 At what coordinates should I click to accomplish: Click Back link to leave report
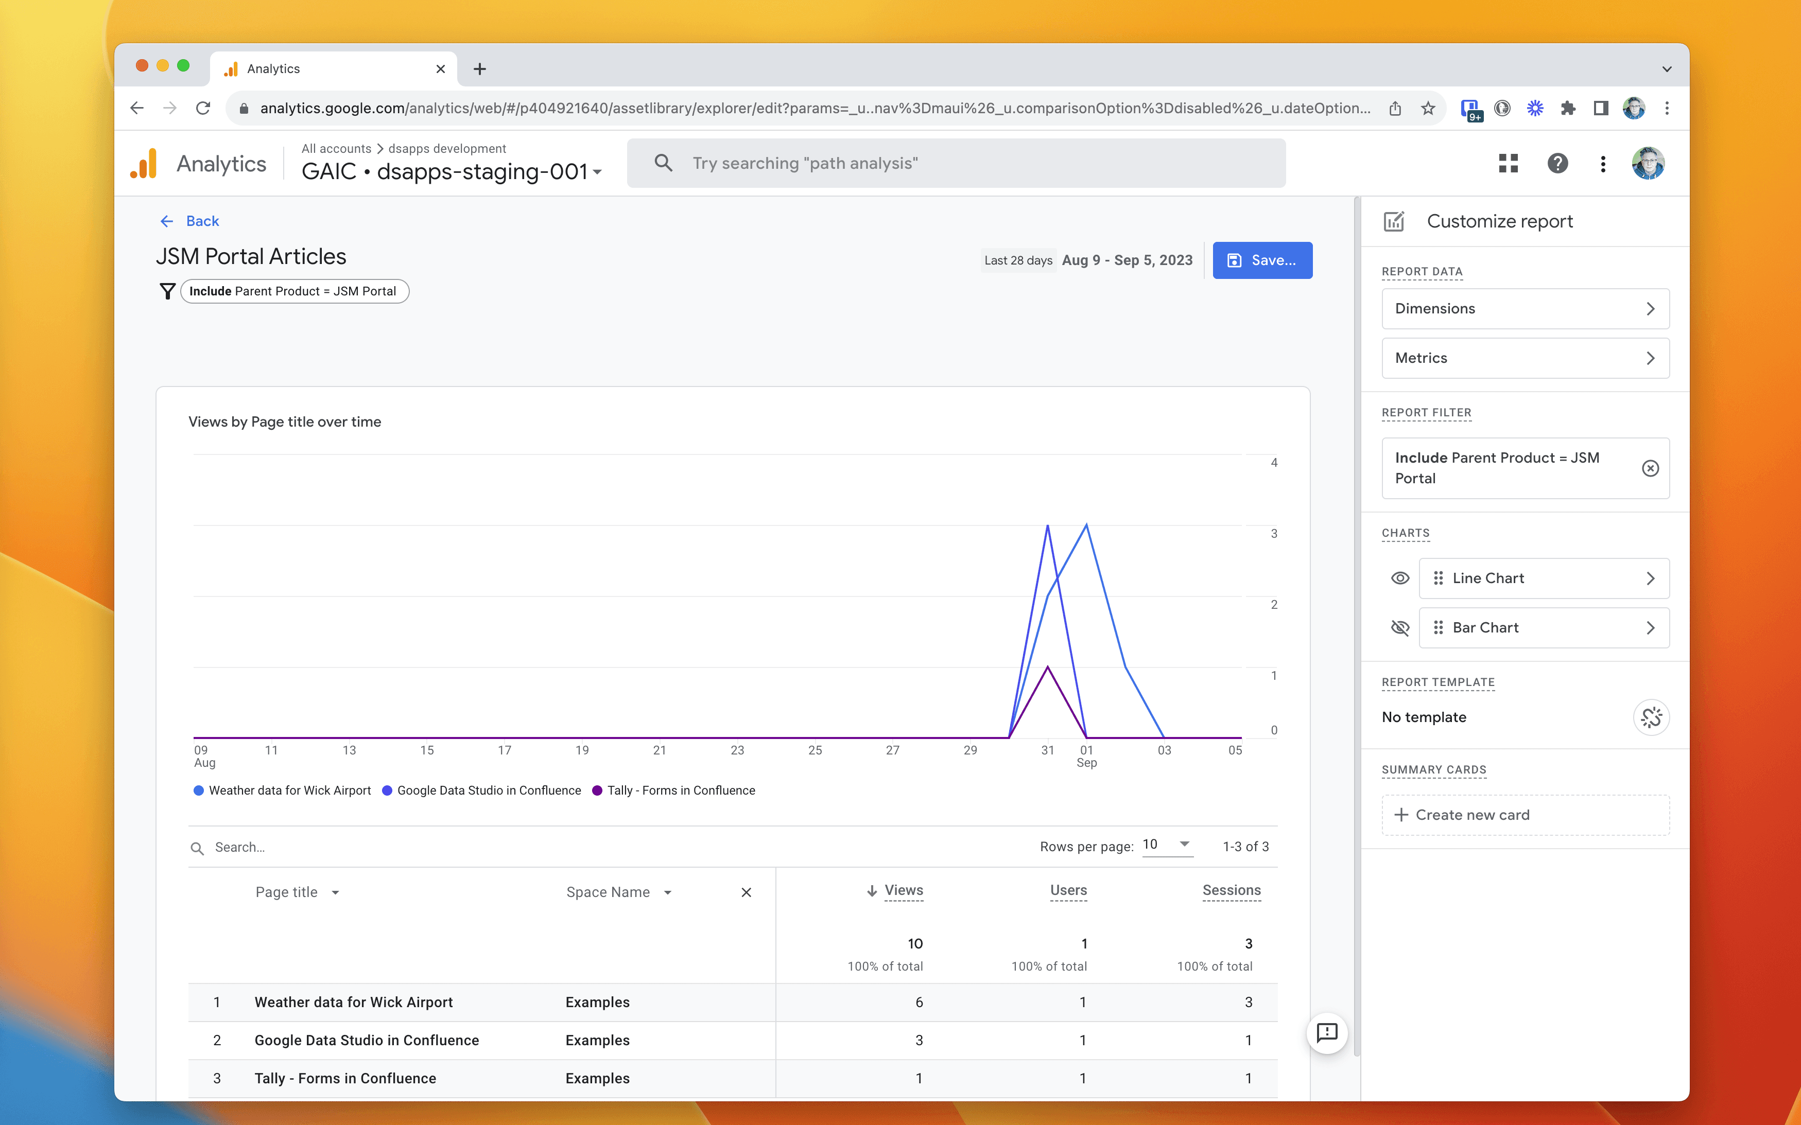(189, 221)
